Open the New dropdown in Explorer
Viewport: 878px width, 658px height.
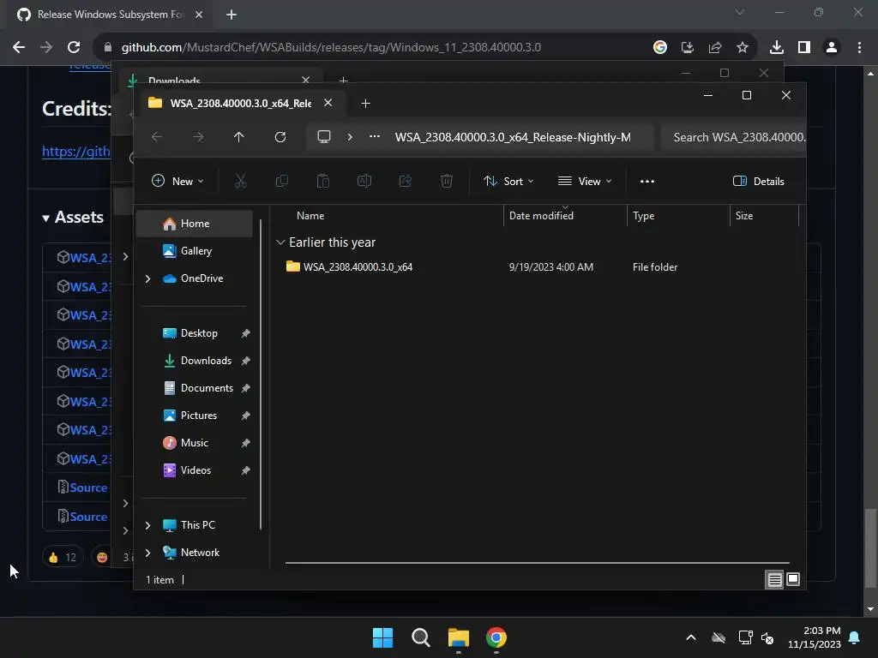point(177,182)
